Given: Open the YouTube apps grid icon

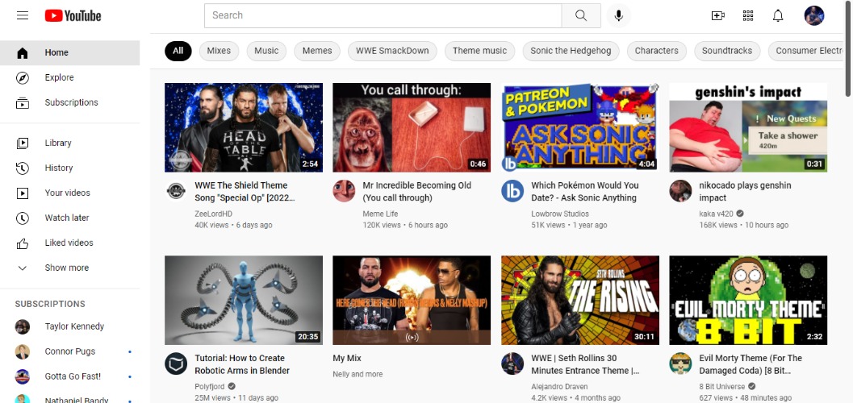Looking at the screenshot, I should tap(748, 16).
